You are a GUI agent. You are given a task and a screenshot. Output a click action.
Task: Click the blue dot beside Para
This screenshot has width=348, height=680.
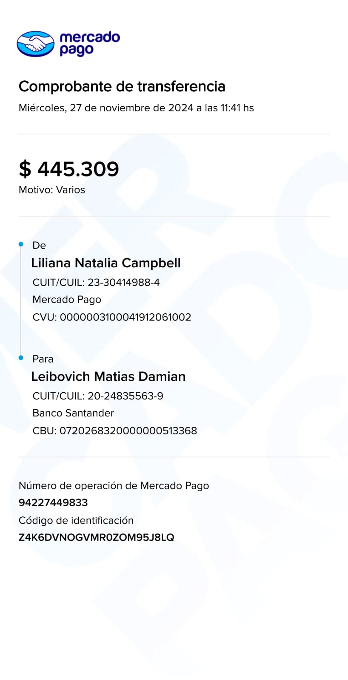point(21,358)
